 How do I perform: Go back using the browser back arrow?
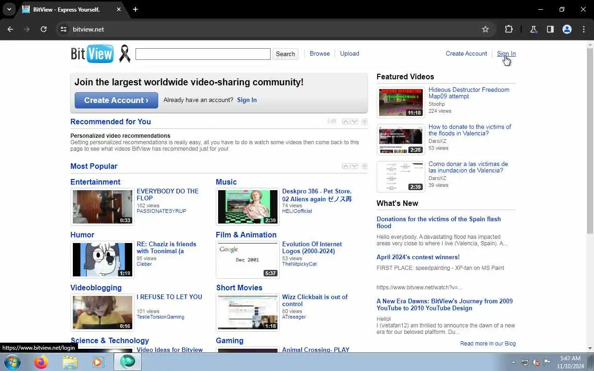(x=10, y=29)
